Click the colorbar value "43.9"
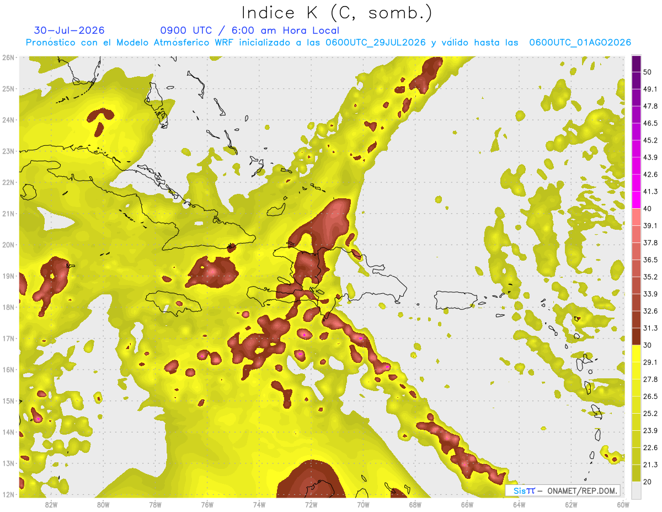Screen dimensions: 662x512 tap(650, 157)
